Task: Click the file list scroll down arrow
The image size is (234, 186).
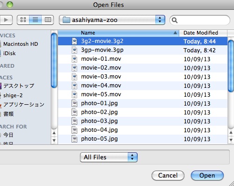Action: [231, 140]
